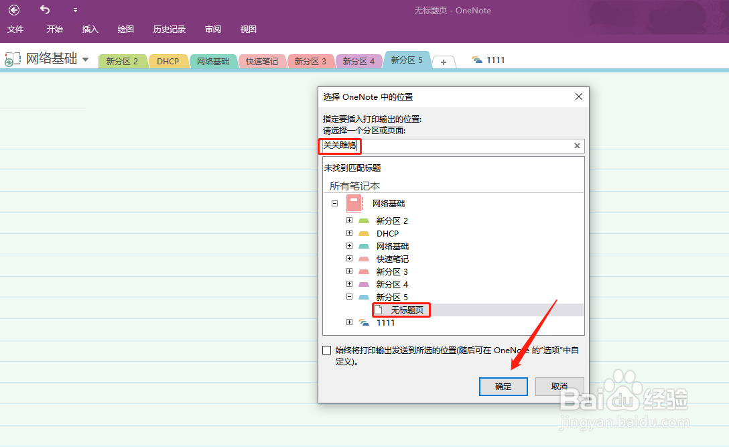The height and width of the screenshot is (447, 729).
Task: Select 快速笔记 in the tree list
Action: tap(393, 259)
